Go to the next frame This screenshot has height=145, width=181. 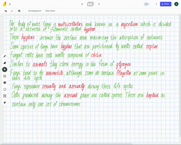[x=99, y=4]
